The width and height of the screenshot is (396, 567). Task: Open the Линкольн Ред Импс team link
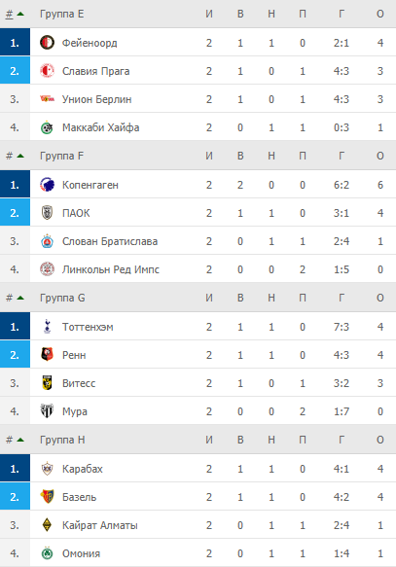111,269
